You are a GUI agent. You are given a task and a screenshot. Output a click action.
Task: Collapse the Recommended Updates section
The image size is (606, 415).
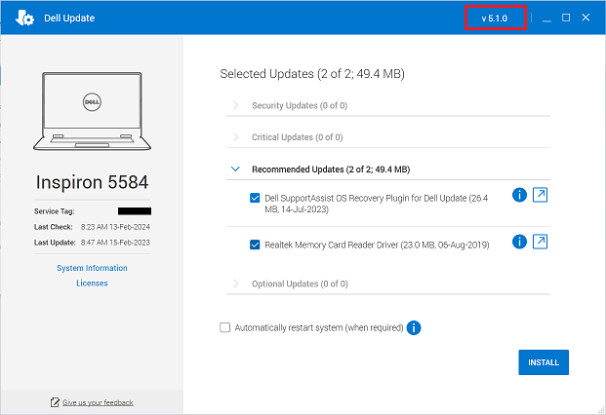point(235,169)
